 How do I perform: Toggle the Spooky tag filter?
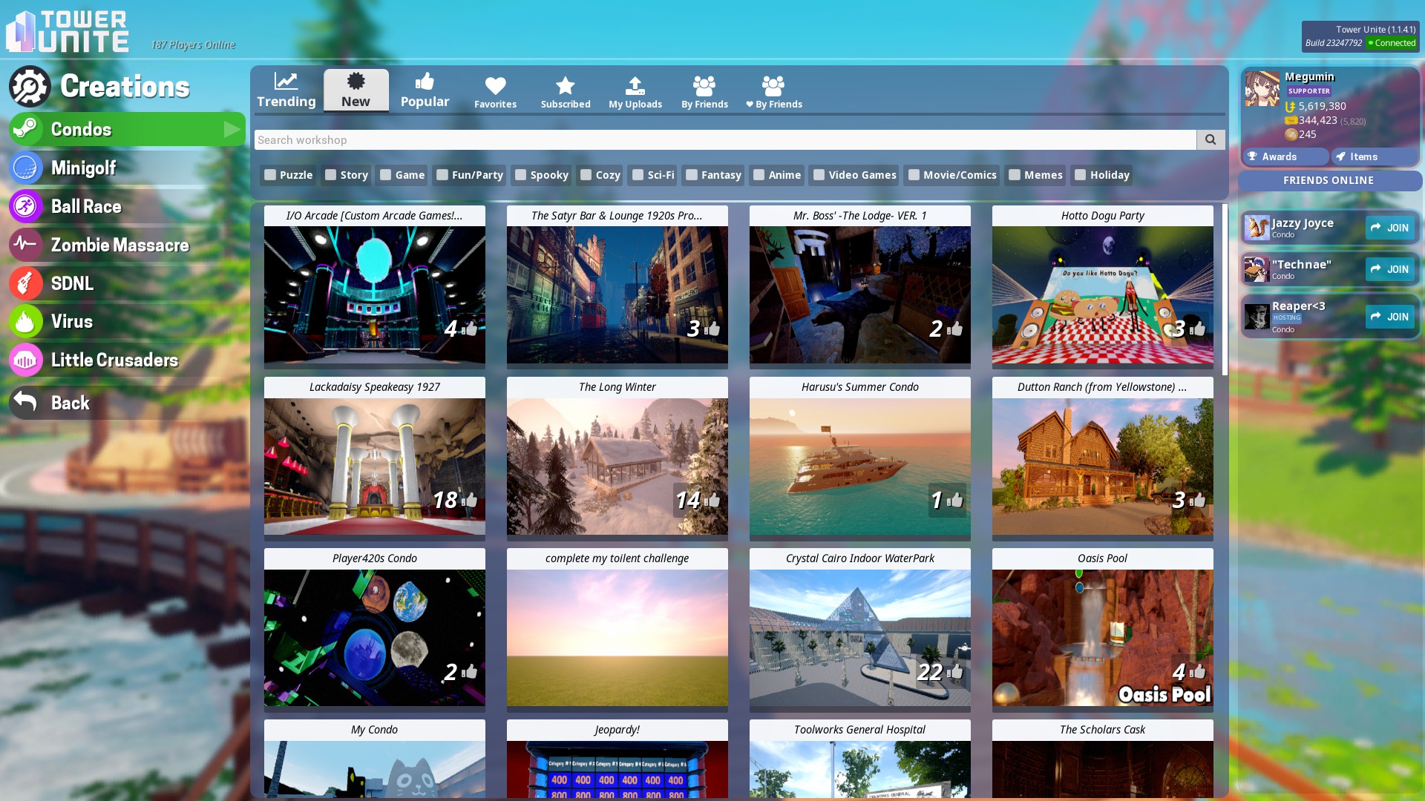tap(521, 175)
